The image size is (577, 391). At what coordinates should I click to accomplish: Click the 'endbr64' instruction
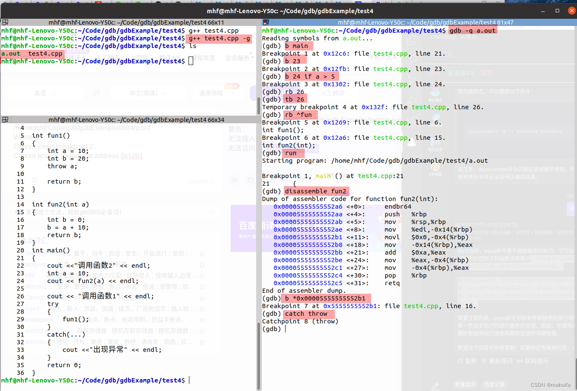coord(398,207)
